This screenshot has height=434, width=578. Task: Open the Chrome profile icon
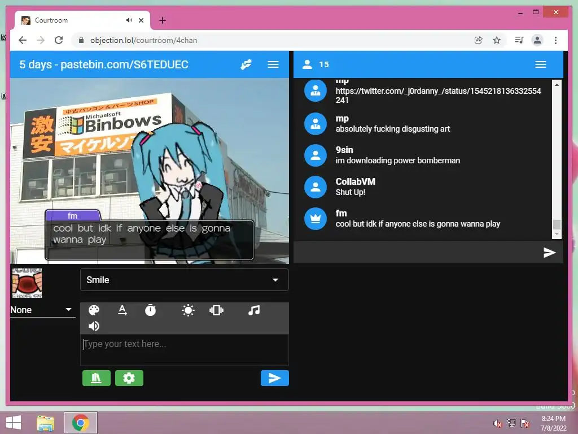pos(537,40)
